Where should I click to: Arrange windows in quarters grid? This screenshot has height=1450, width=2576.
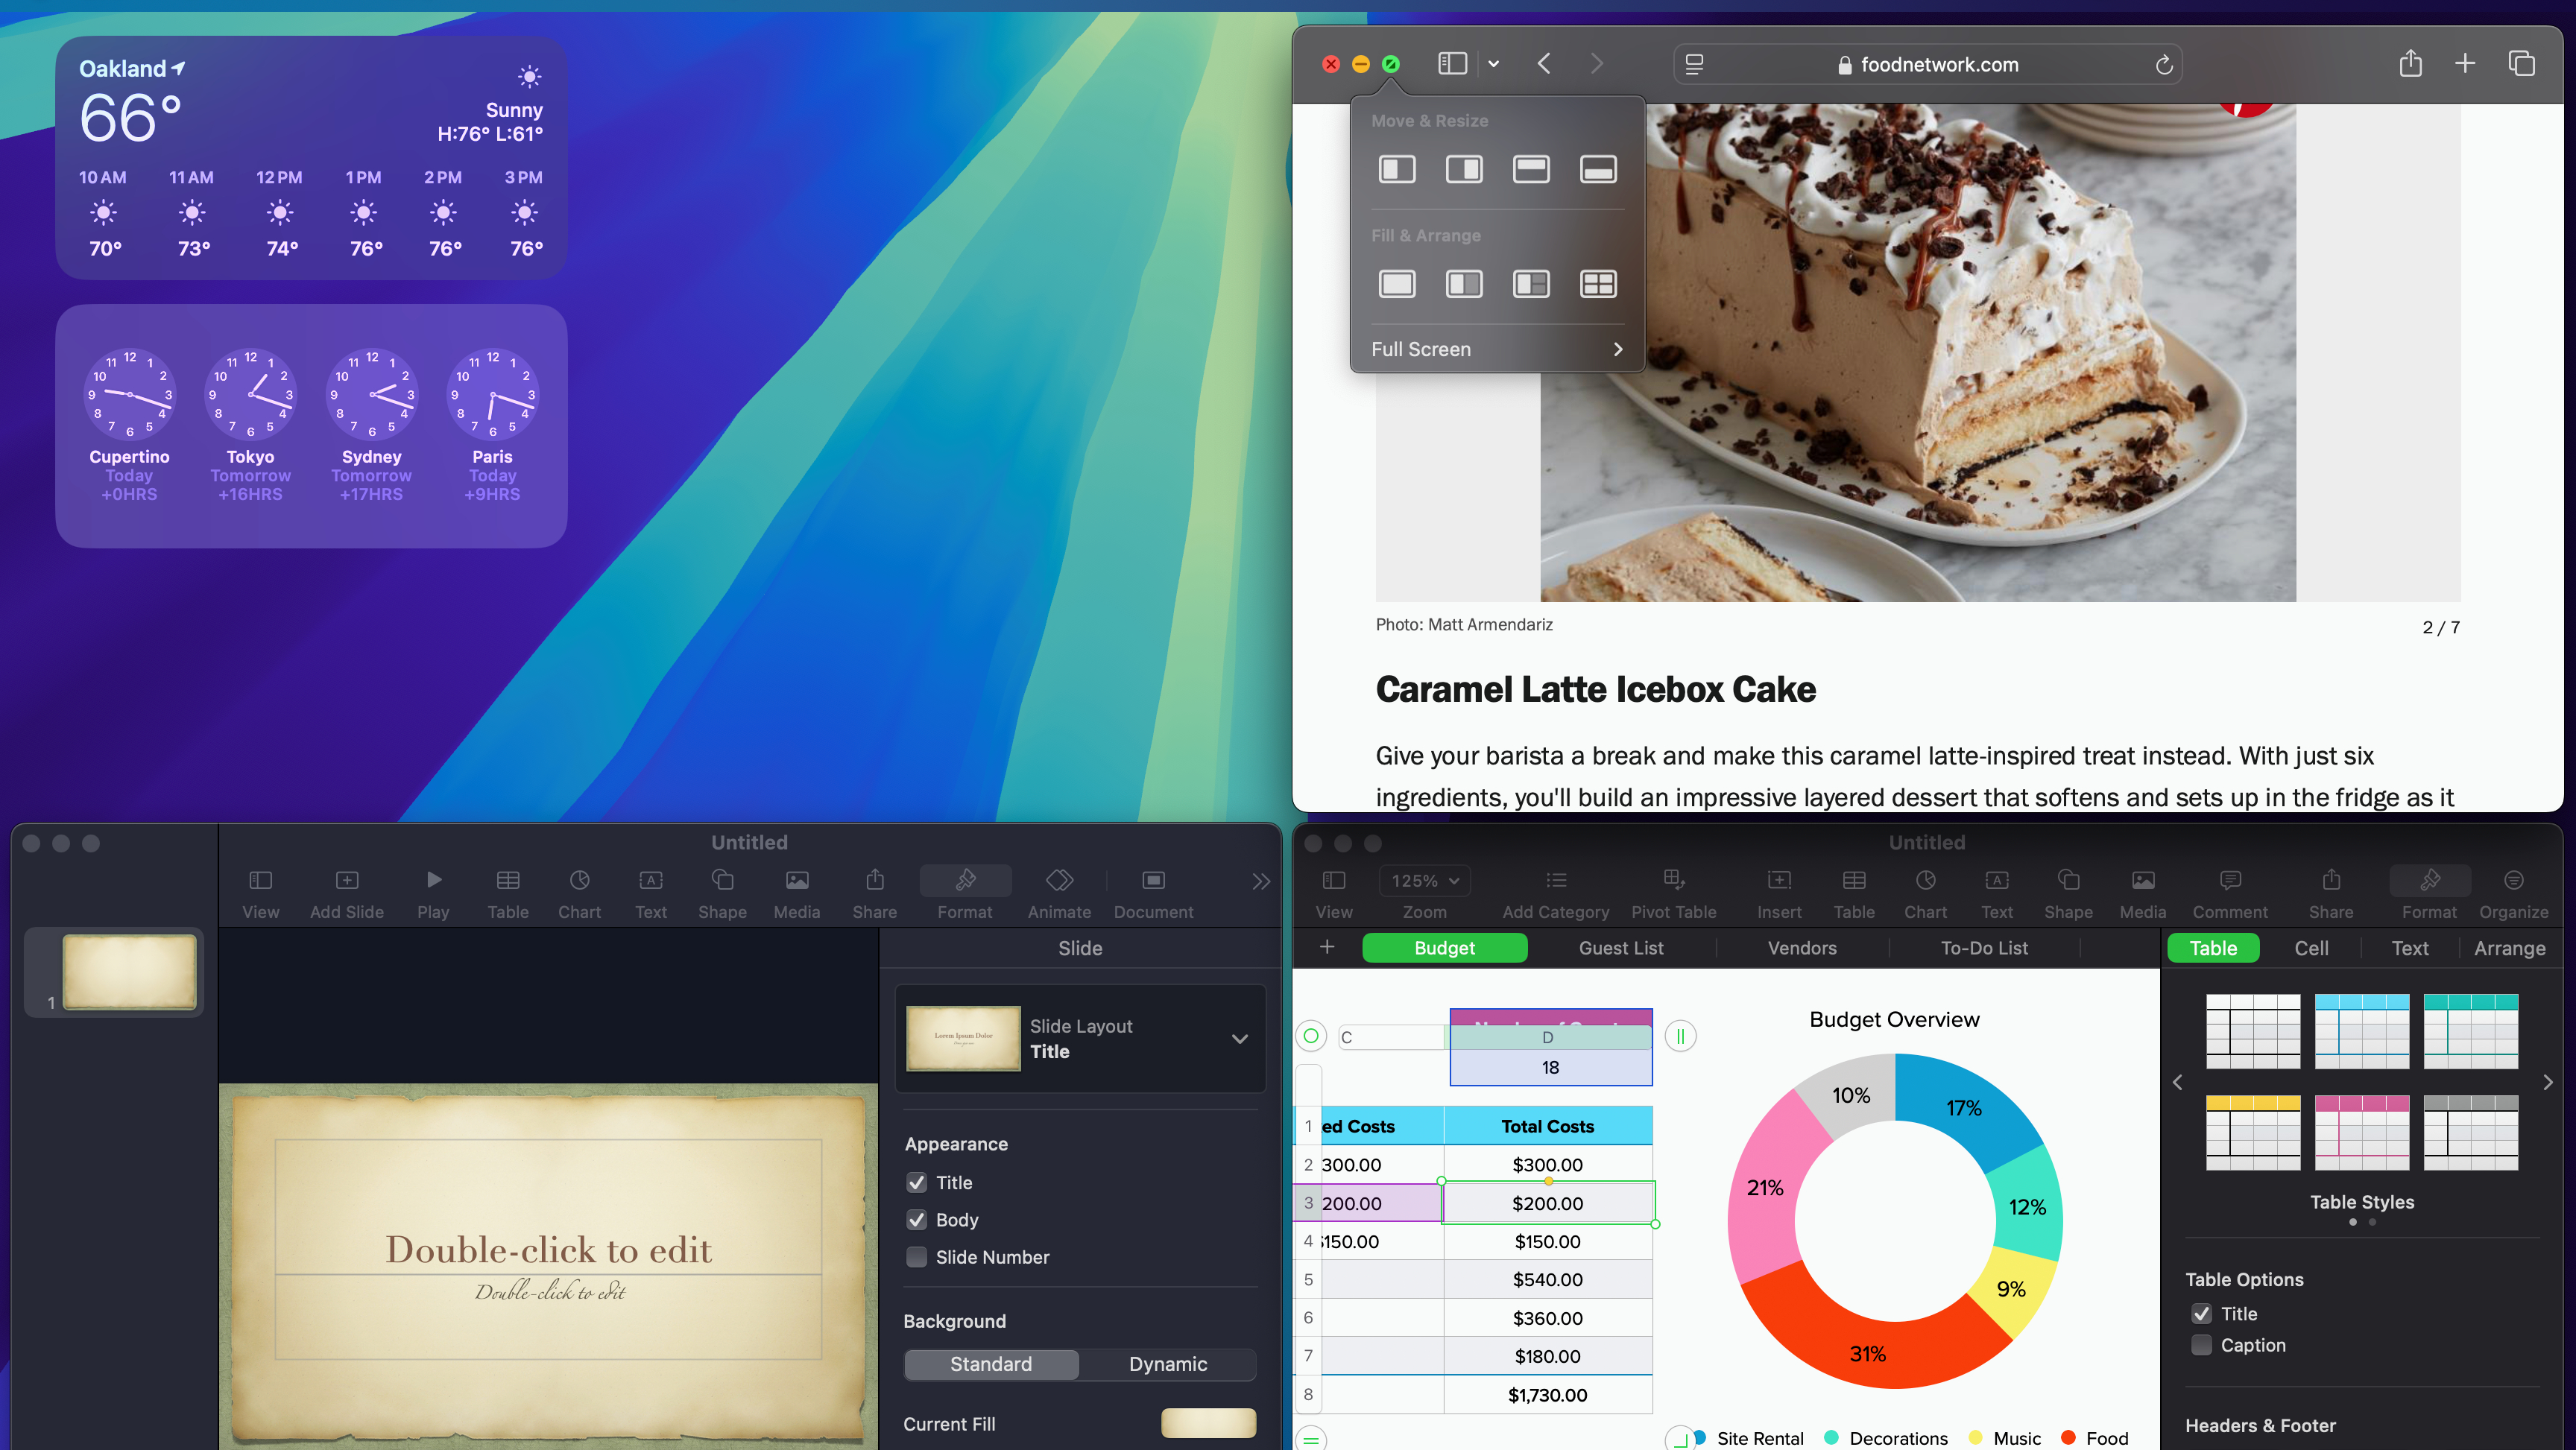pyautogui.click(x=1598, y=284)
